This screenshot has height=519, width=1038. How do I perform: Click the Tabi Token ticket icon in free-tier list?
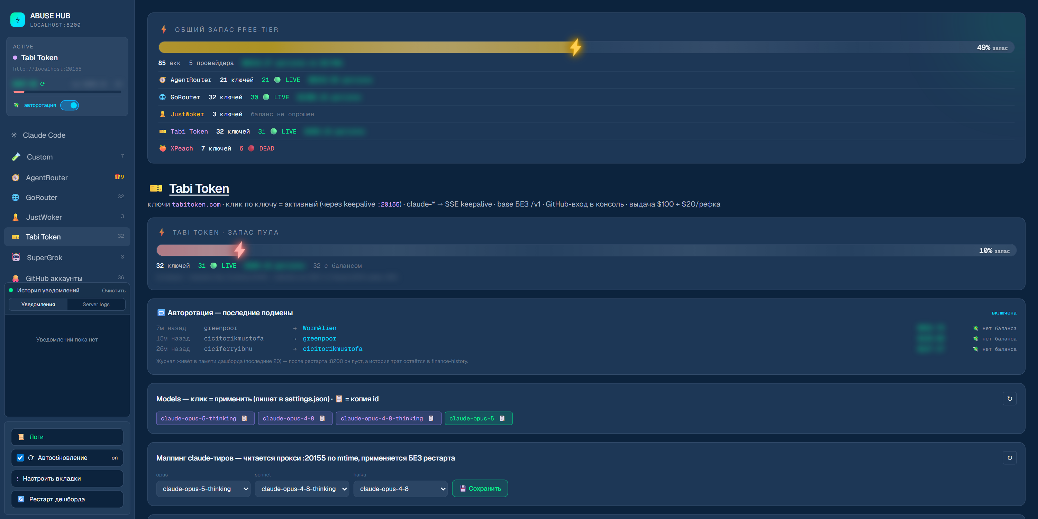click(x=162, y=131)
